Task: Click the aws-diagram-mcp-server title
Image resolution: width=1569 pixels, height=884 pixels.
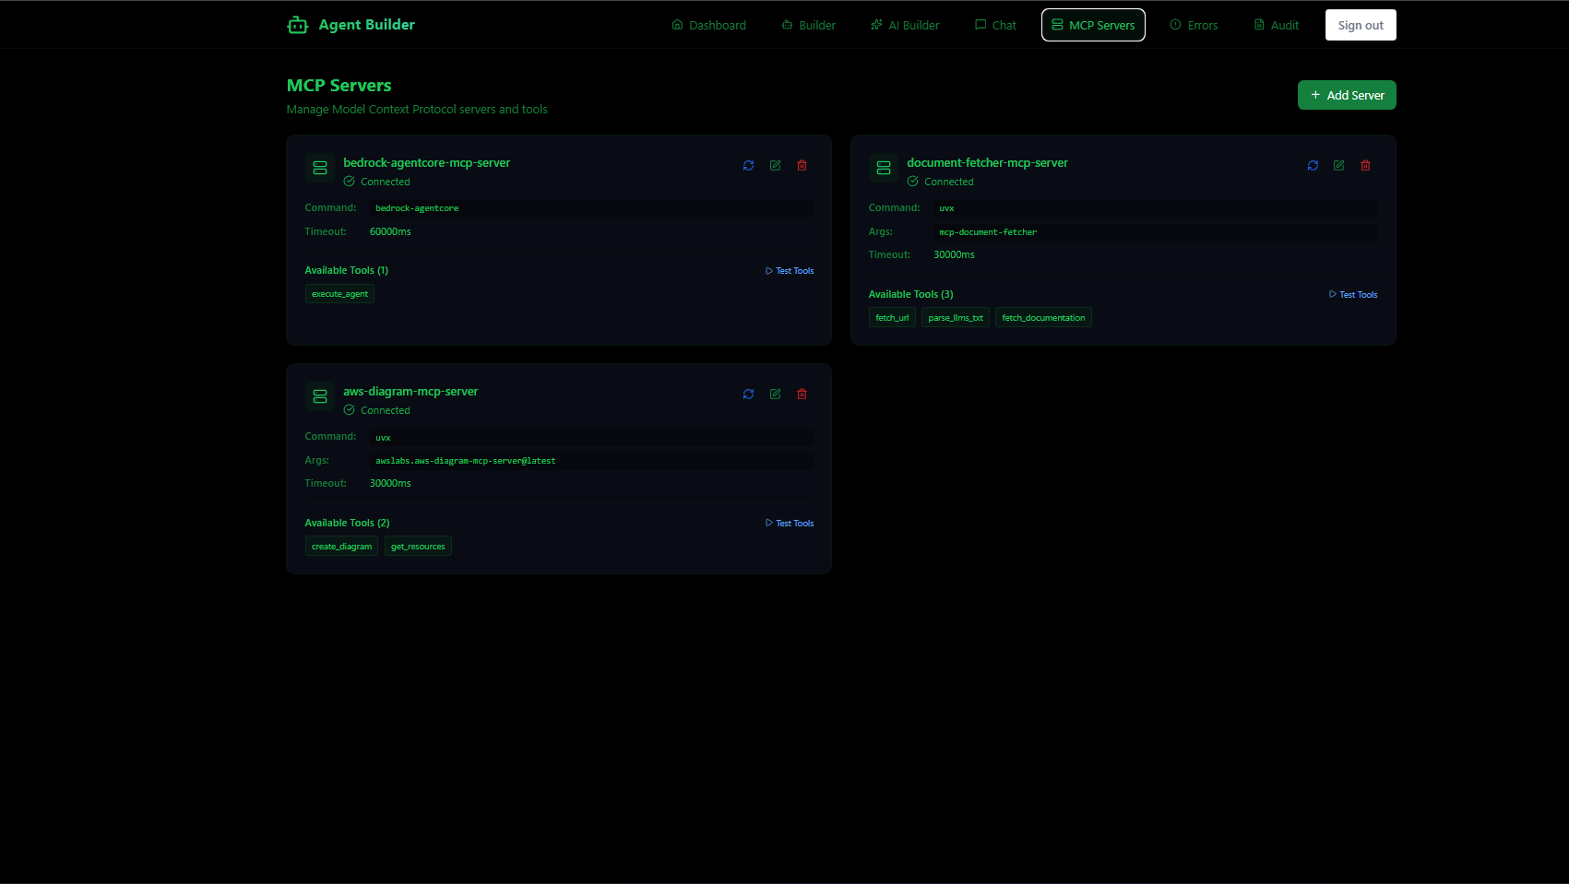Action: click(x=410, y=392)
